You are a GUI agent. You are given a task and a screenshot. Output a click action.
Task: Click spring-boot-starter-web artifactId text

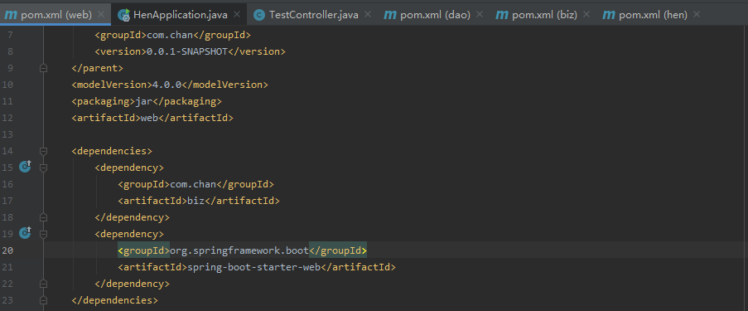pos(253,267)
